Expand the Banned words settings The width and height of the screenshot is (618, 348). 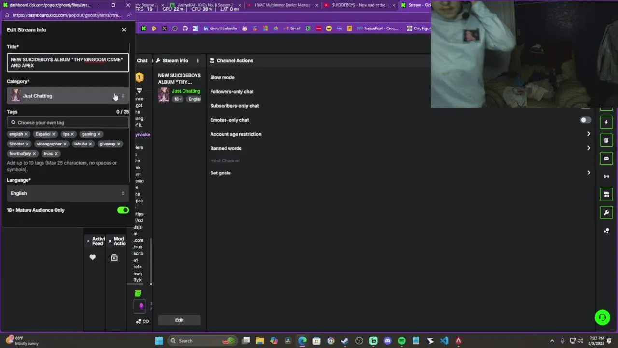tap(588, 148)
